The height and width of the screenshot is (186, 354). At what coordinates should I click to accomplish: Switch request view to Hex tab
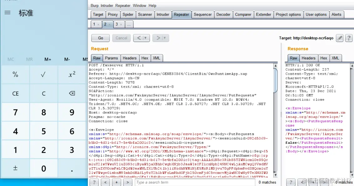145,58
